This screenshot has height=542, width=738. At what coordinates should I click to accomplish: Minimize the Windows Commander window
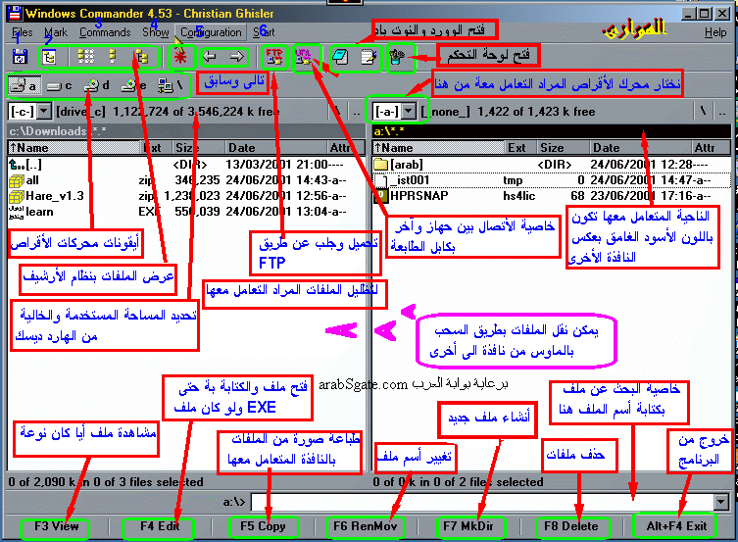[689, 13]
